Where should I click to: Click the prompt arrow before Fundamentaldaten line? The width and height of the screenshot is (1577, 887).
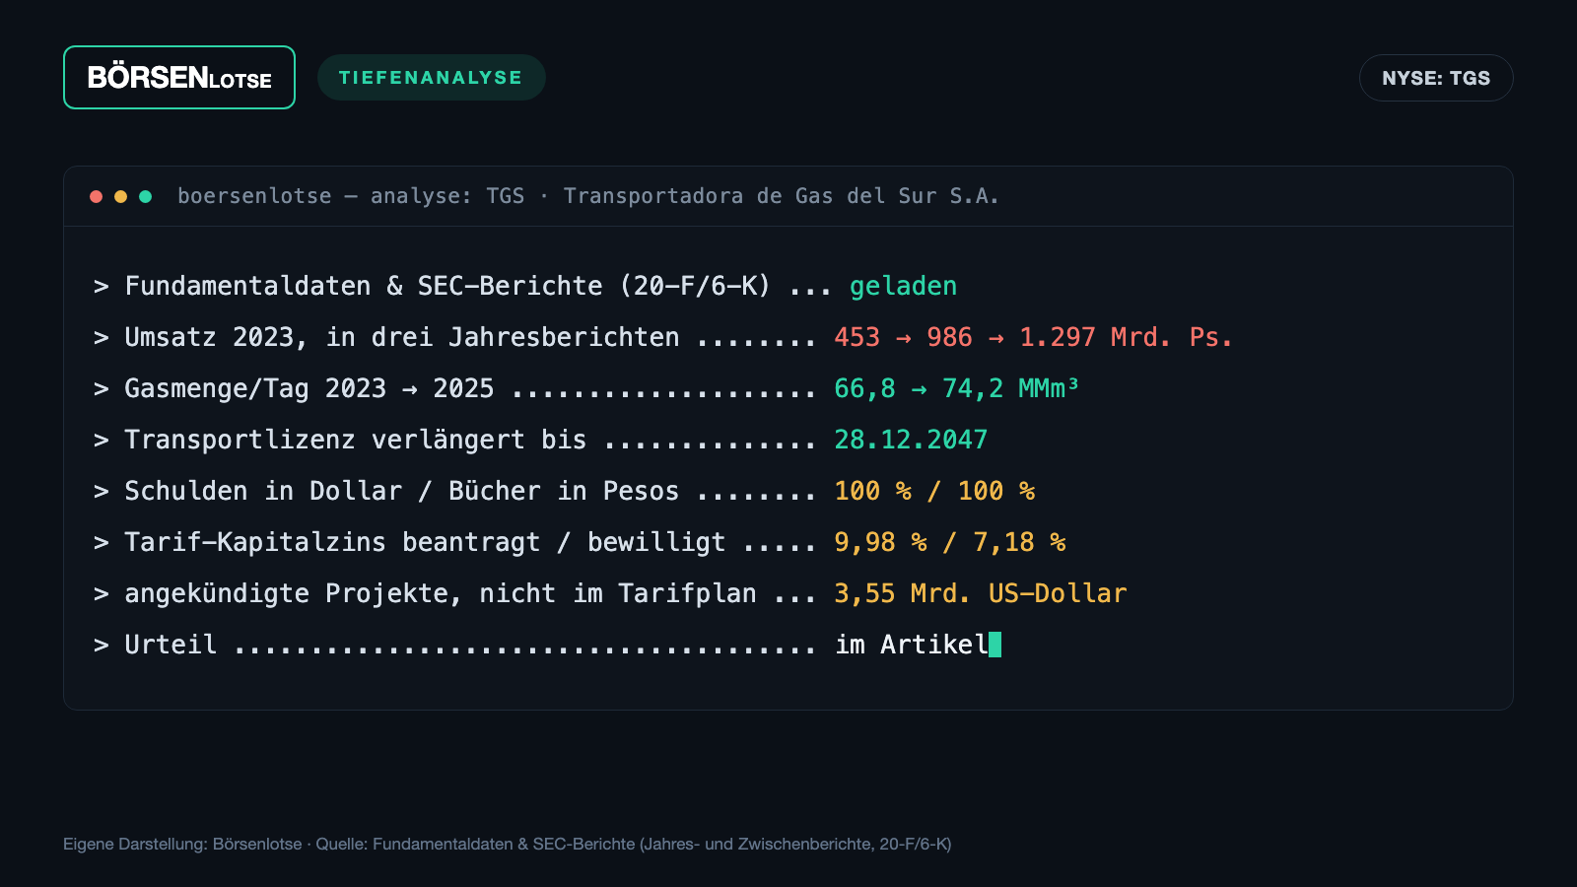click(x=101, y=287)
